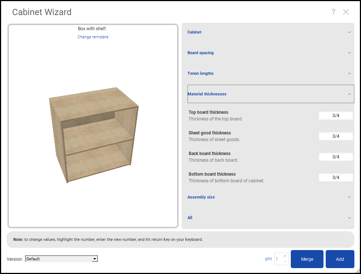361x274 pixels.
Task: Edit the Bottom board thickness value
Action: click(336, 178)
